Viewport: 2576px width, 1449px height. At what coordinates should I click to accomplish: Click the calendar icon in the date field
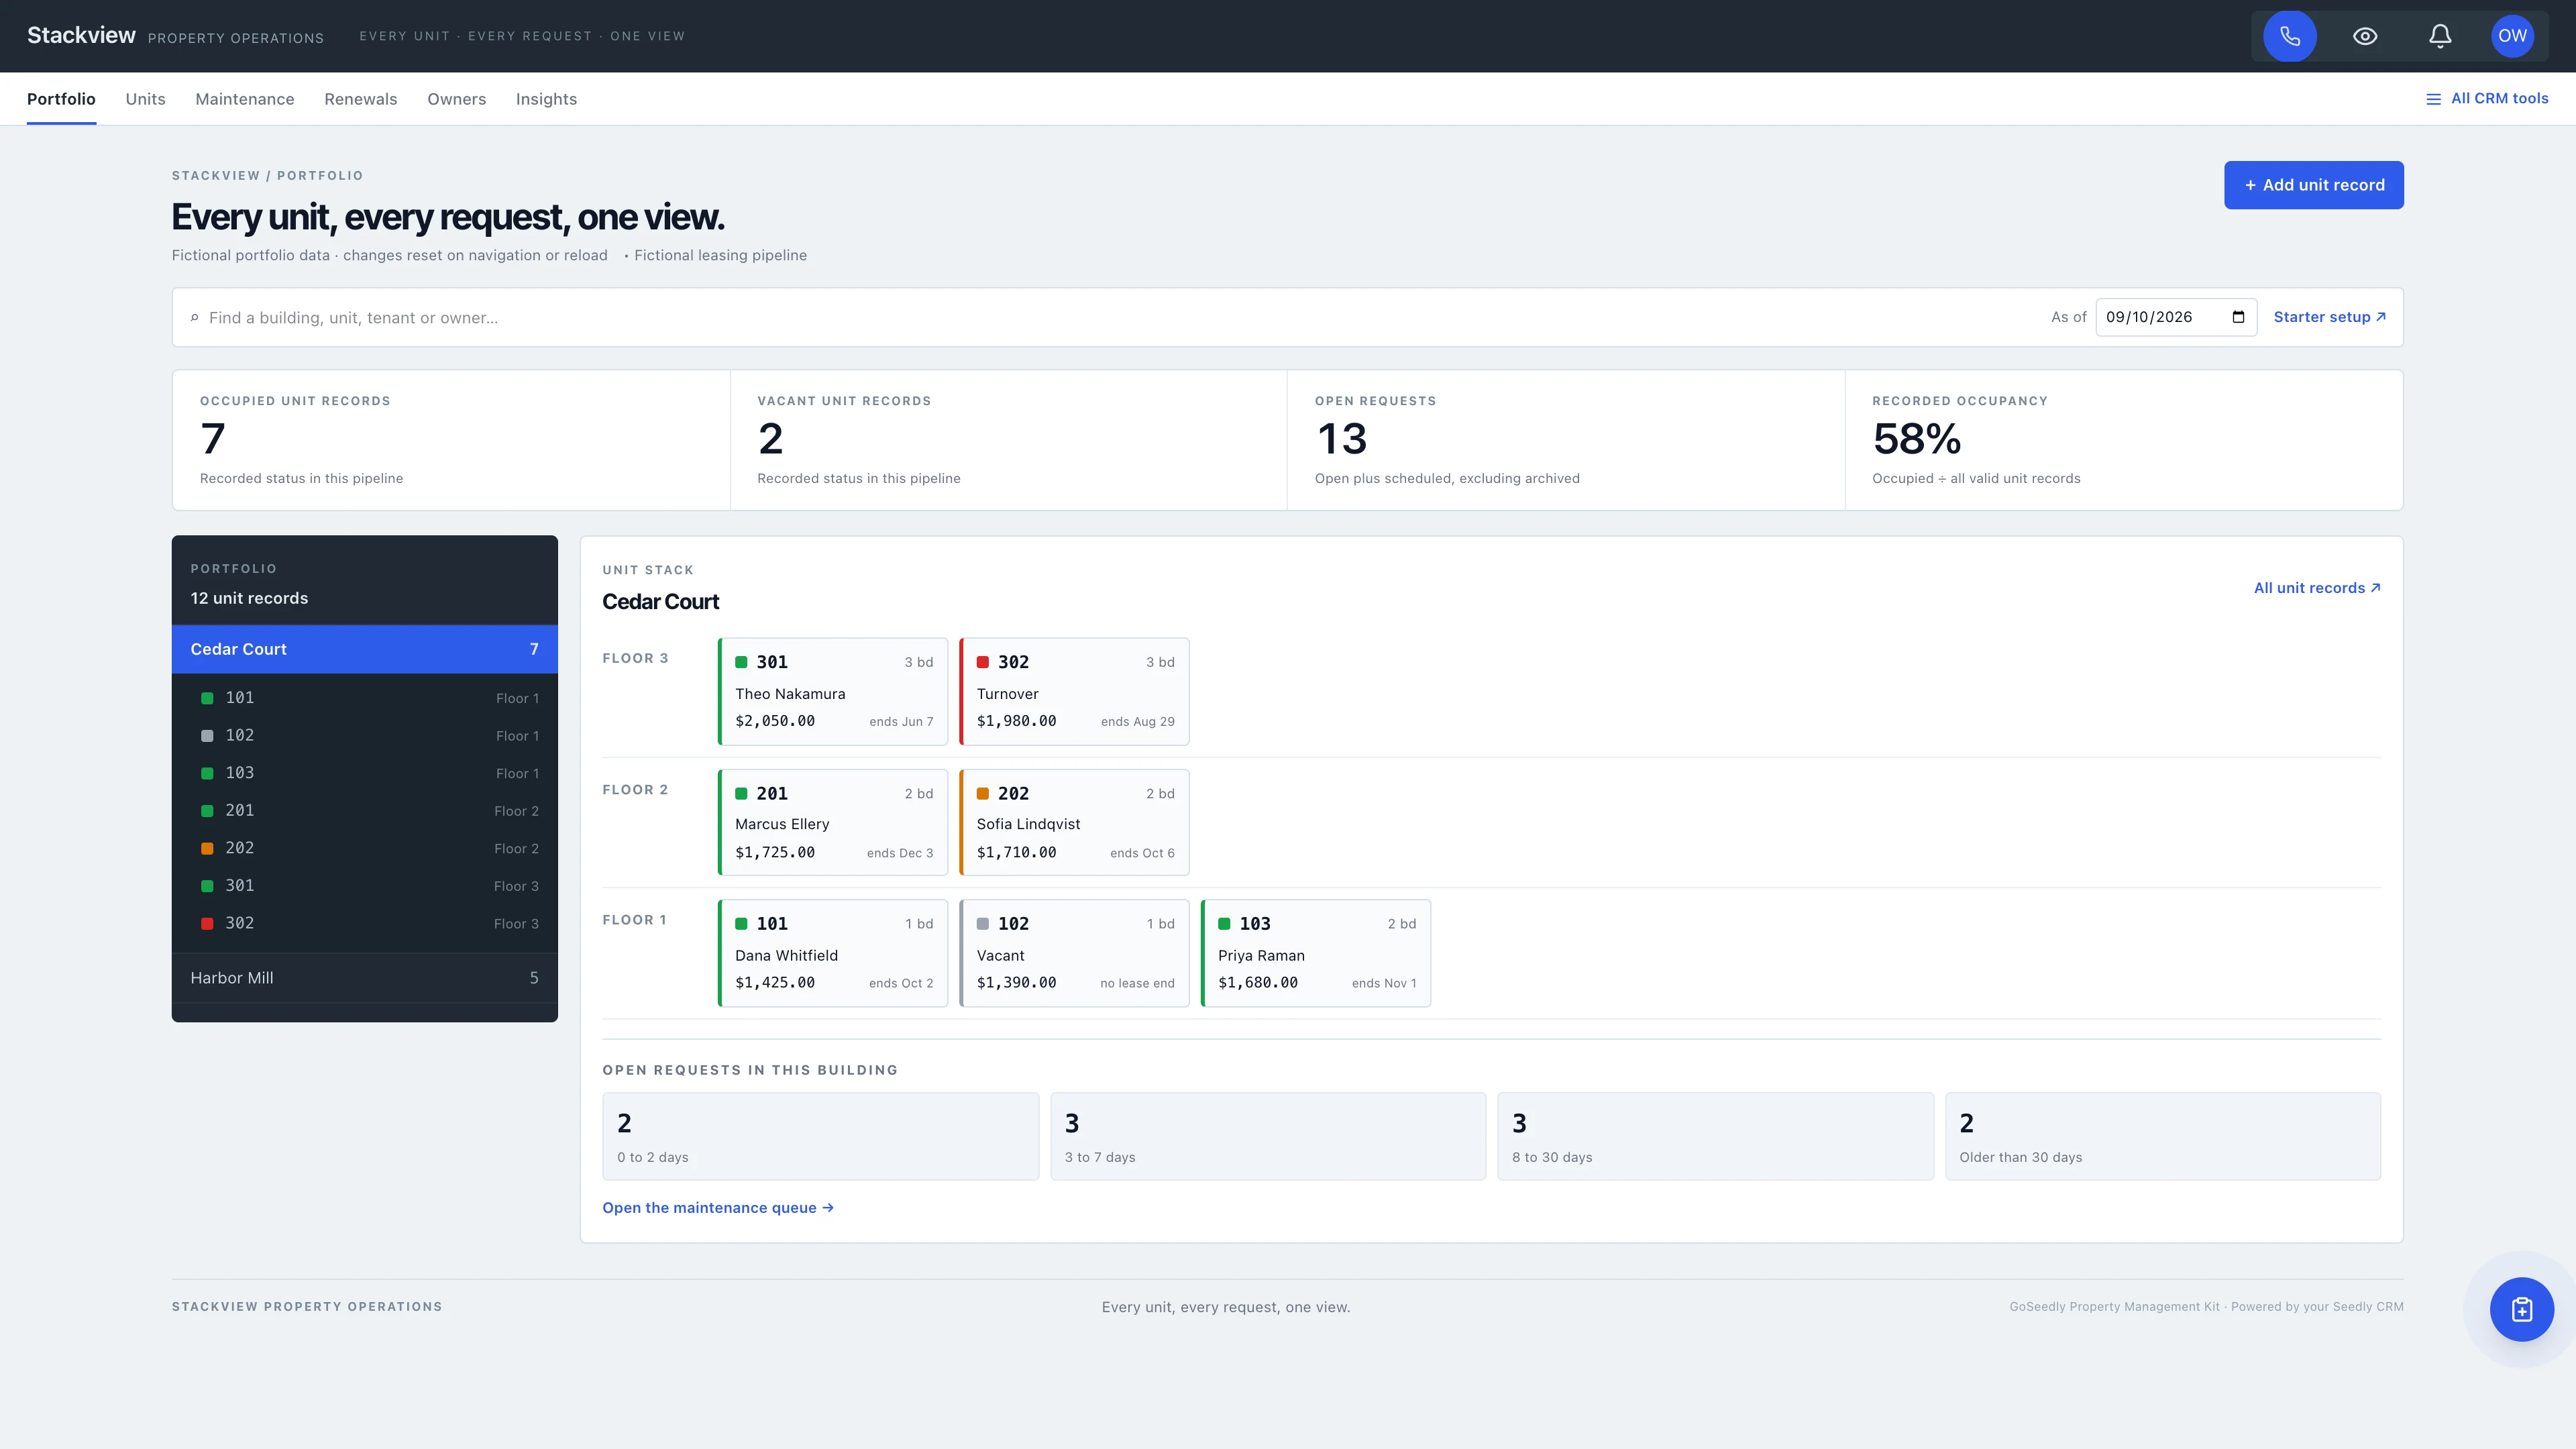pos(2238,317)
